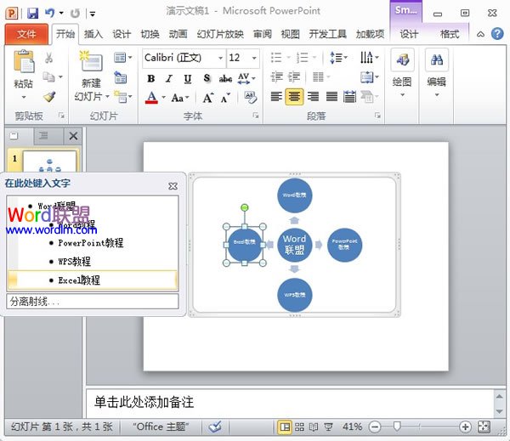The height and width of the screenshot is (441, 510).
Task: Click zoom out minus button
Action: tap(375, 427)
